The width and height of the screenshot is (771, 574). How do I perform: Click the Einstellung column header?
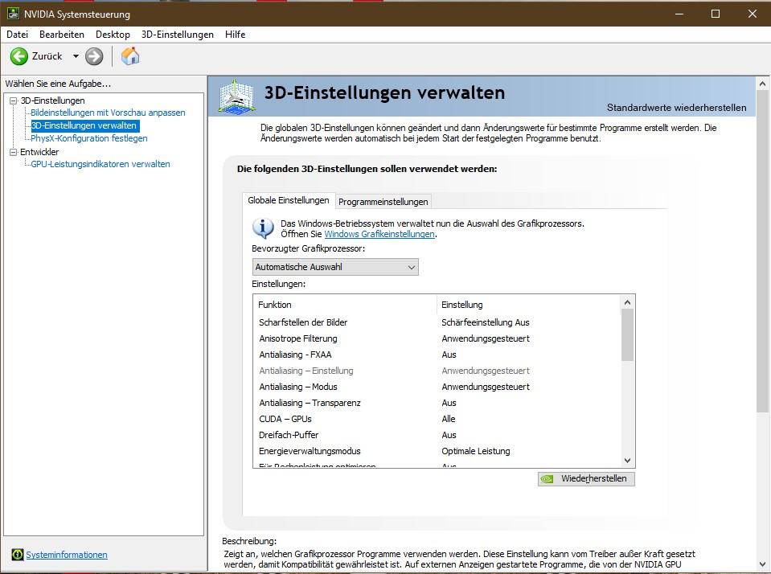(528, 305)
